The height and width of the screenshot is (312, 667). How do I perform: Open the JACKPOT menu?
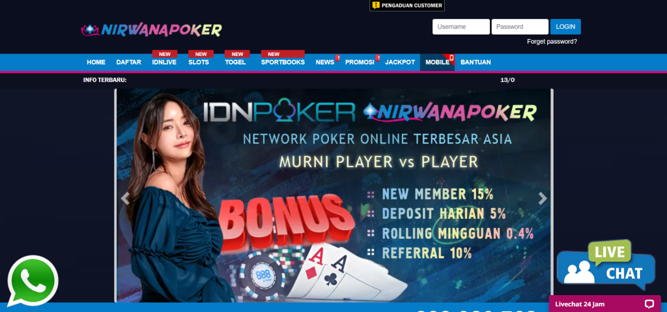point(400,62)
